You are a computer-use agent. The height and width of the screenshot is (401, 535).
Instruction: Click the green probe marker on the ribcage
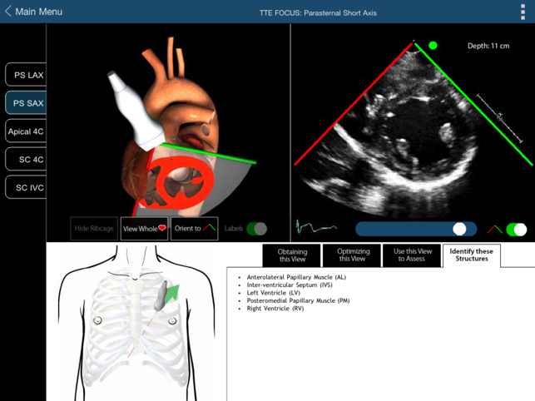tap(170, 293)
